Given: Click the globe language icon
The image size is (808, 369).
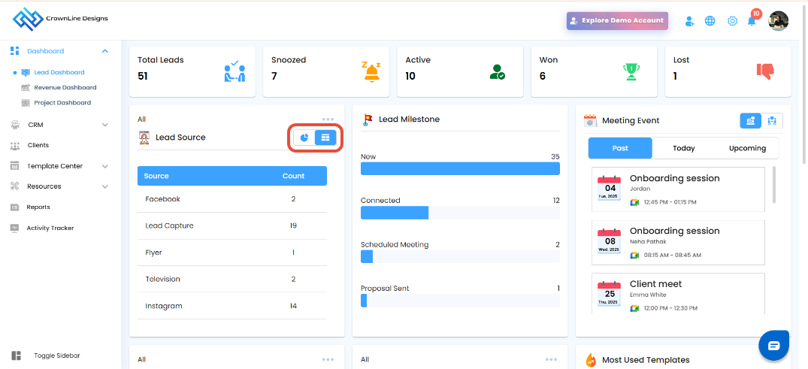Looking at the screenshot, I should click(710, 21).
